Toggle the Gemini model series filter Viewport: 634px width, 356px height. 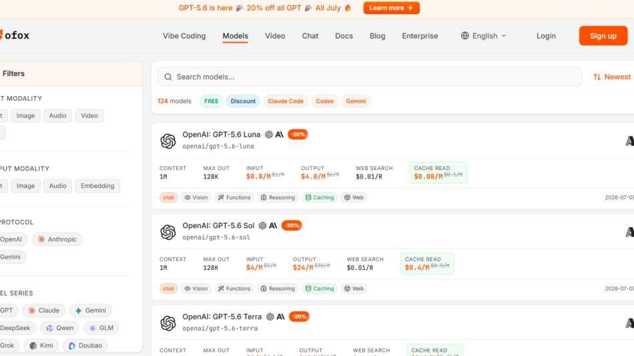tap(91, 311)
